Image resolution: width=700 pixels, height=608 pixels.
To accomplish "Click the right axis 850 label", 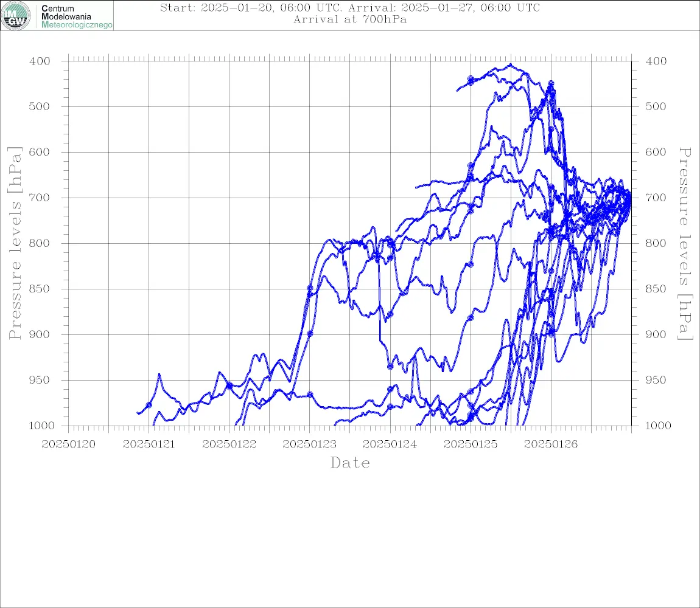I will [x=656, y=289].
